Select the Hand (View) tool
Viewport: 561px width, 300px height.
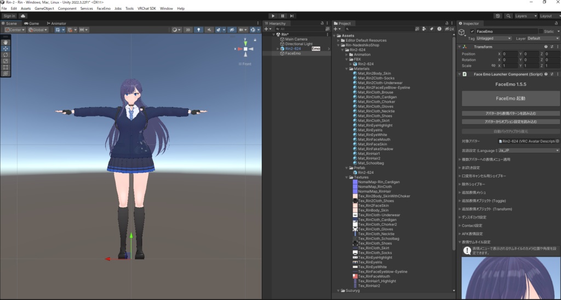[5, 42]
